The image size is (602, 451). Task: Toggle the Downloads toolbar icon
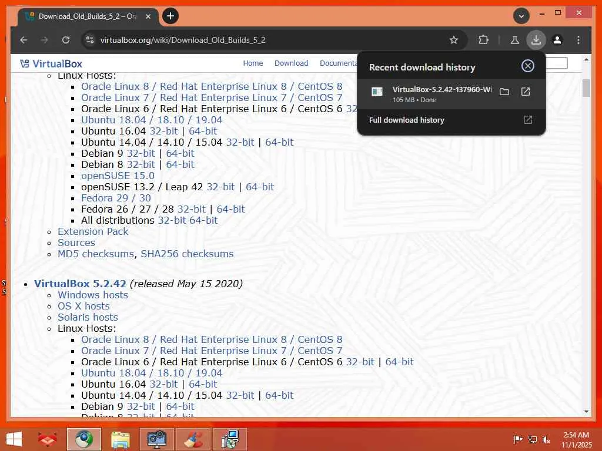pyautogui.click(x=536, y=40)
